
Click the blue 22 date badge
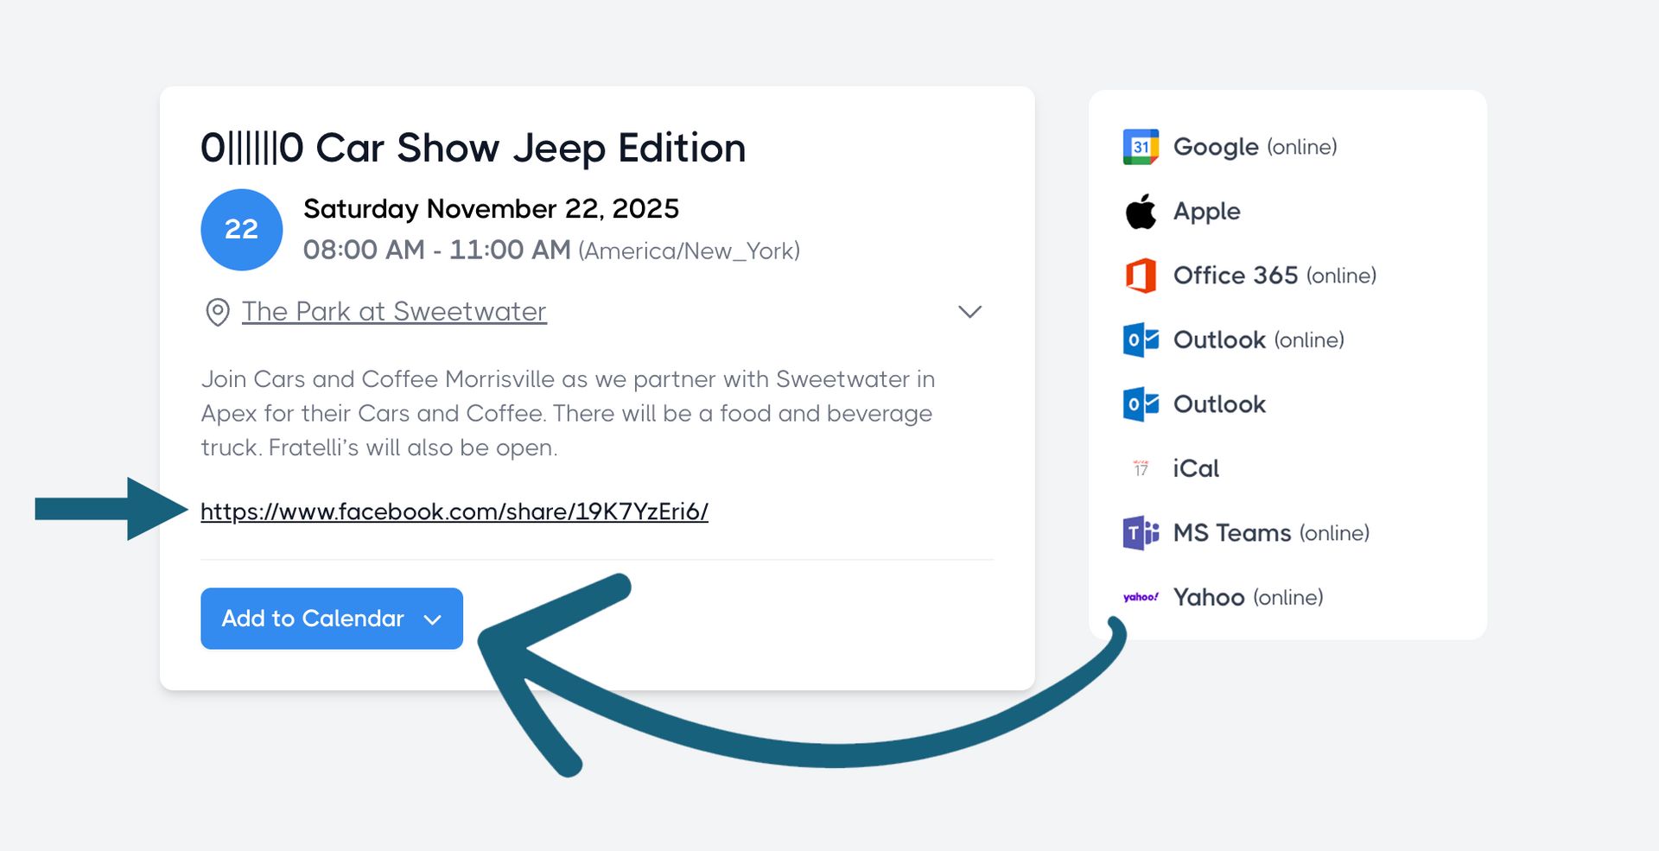tap(241, 230)
